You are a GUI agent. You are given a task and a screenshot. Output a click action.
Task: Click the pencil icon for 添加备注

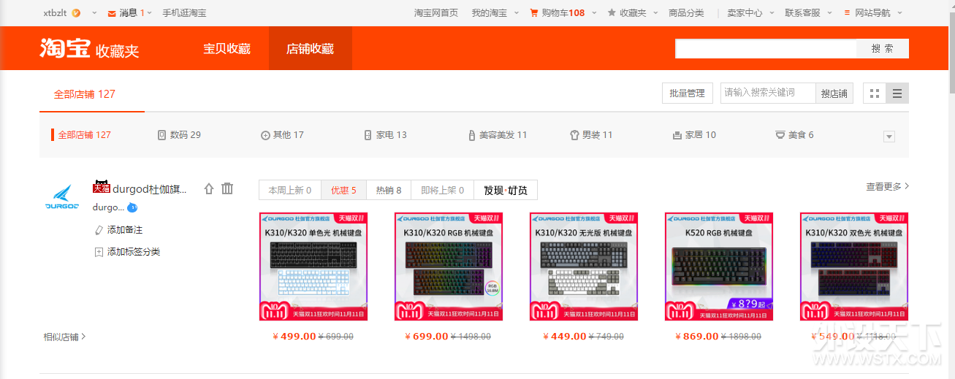tap(99, 230)
